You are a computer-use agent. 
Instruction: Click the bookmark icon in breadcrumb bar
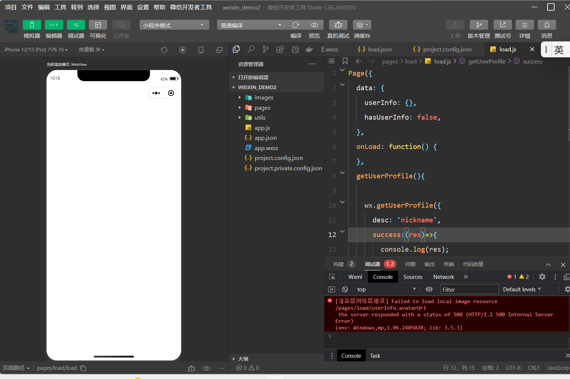(345, 61)
